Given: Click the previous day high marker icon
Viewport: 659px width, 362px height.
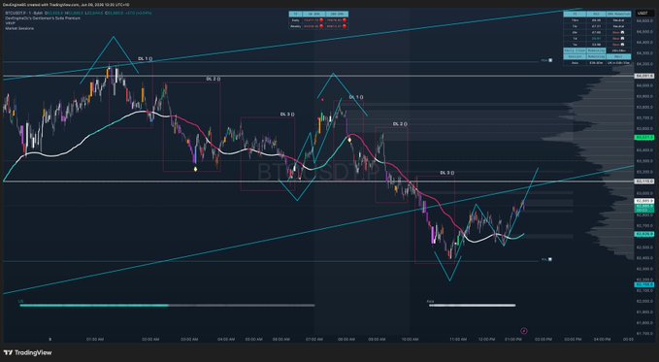Looking at the screenshot, I should pos(550,60).
